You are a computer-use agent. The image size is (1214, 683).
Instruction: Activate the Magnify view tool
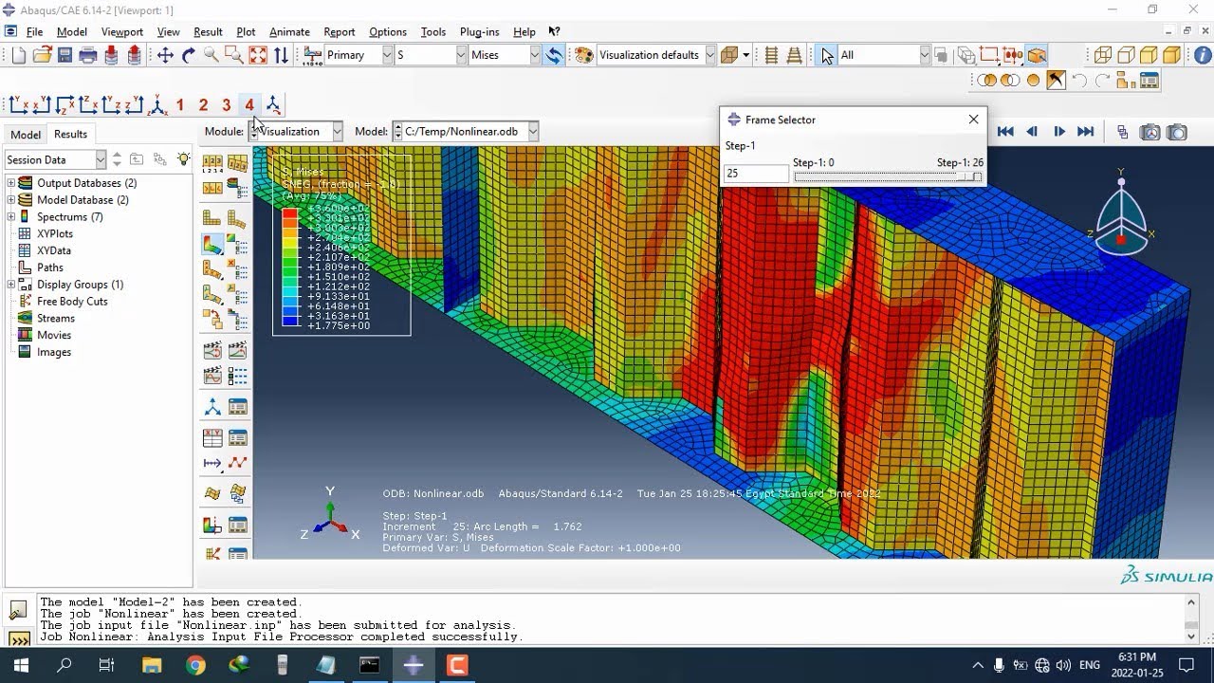pos(211,55)
